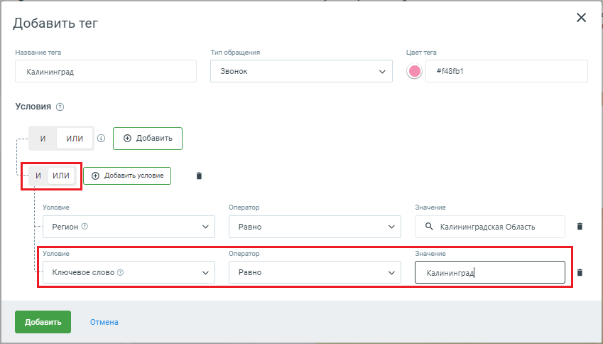The height and width of the screenshot is (344, 603).
Task: Open the Регион condition dropdown
Action: tap(129, 227)
